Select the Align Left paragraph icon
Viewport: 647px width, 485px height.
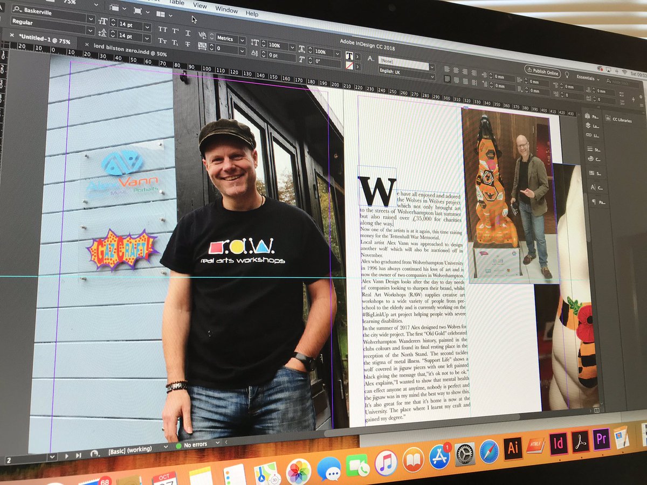pos(446,70)
